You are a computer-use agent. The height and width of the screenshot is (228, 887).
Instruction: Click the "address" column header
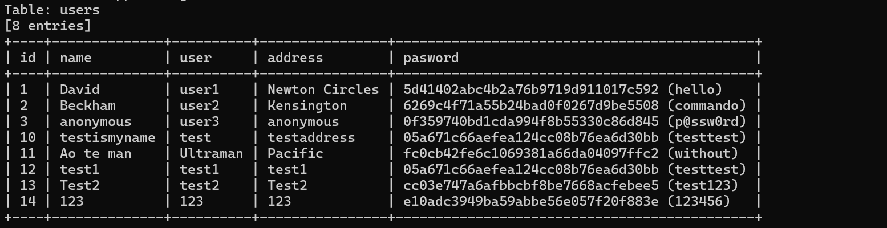pyautogui.click(x=295, y=58)
